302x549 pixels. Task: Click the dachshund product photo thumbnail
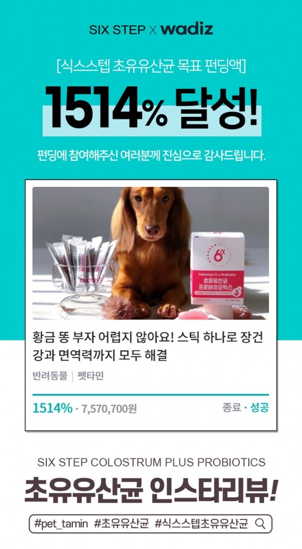click(x=150, y=253)
